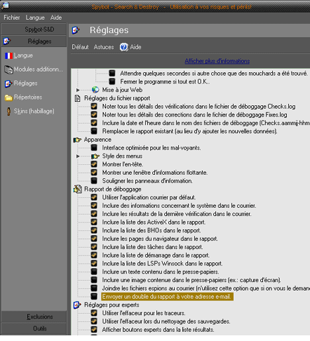Click text Afficher boutons experts dans la liste résultats
Screen dimensions: 310x341
click(x=158, y=330)
